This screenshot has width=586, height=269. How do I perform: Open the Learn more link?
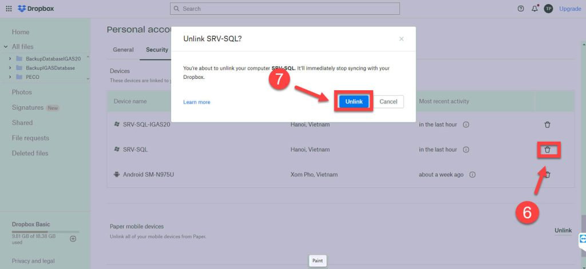[197, 102]
